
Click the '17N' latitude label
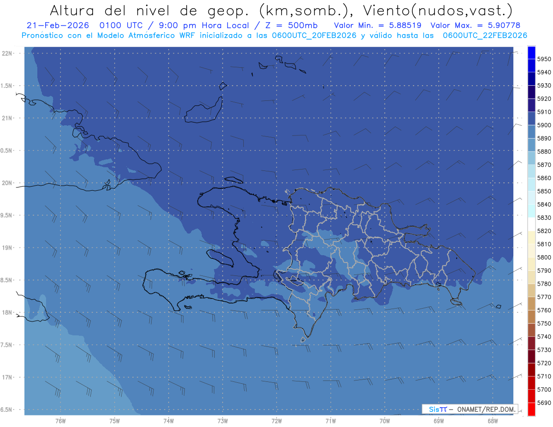point(6,378)
